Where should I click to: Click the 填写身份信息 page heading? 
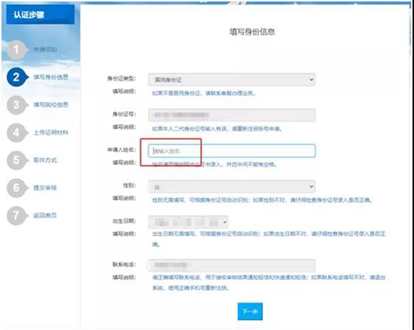pyautogui.click(x=253, y=32)
